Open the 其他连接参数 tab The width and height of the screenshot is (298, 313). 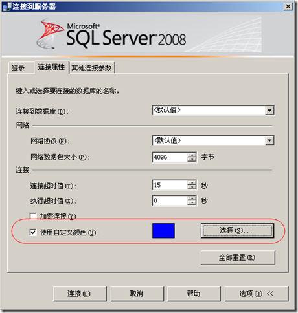[91, 68]
